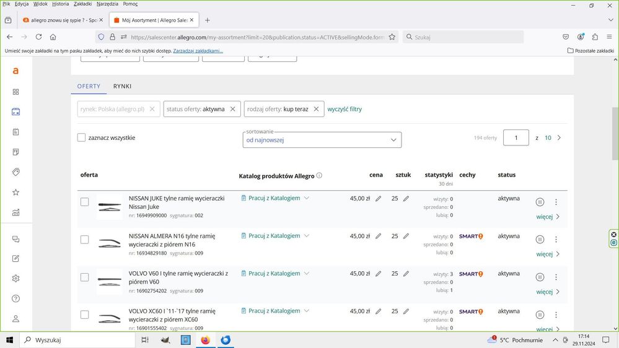The image size is (619, 348).
Task: Open the sortowanie od najnowszej dropdown
Action: (x=322, y=140)
